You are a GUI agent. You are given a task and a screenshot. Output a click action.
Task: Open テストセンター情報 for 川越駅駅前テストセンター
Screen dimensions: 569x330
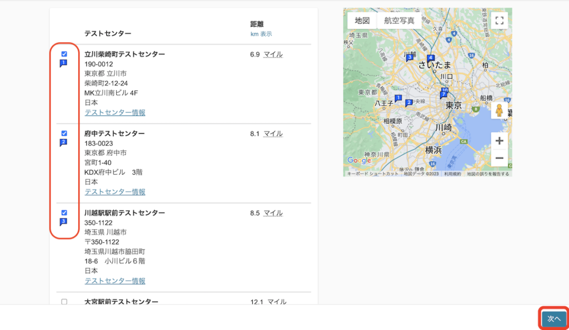(x=114, y=281)
